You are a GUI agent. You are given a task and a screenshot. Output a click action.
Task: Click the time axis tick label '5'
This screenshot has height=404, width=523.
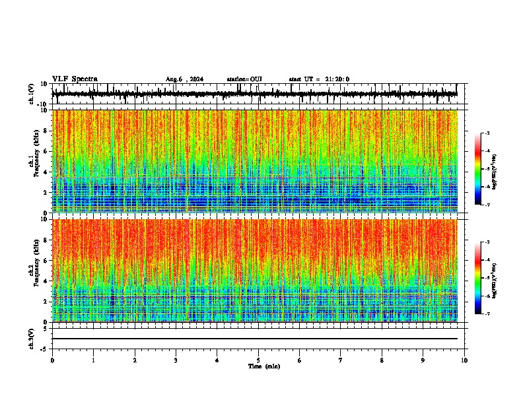coord(258,360)
